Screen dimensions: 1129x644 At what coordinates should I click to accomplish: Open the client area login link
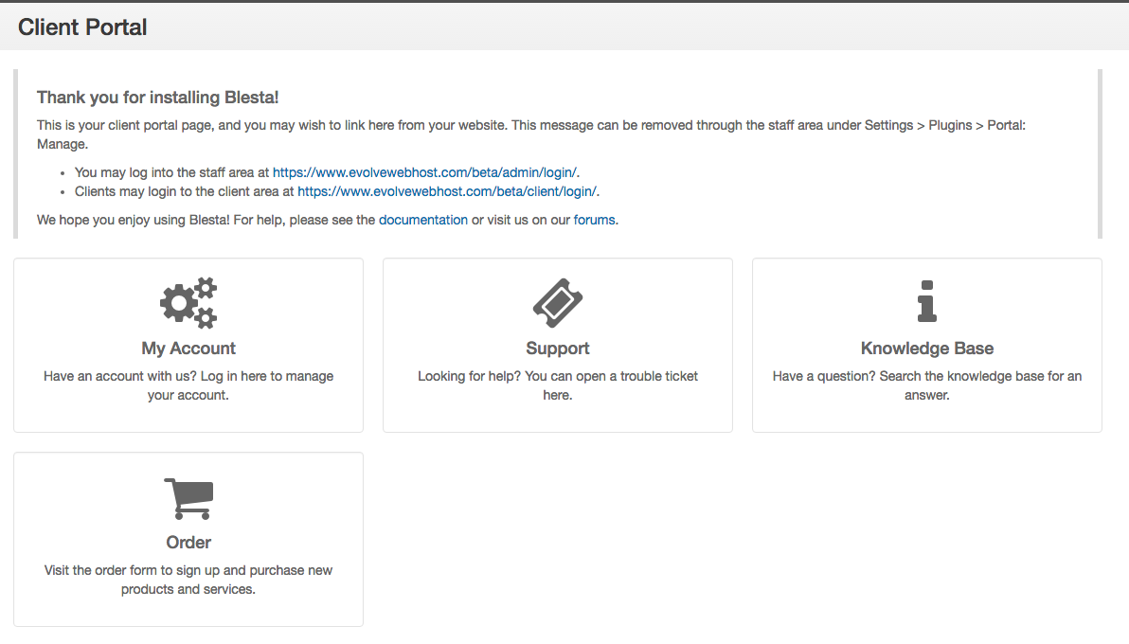(446, 191)
